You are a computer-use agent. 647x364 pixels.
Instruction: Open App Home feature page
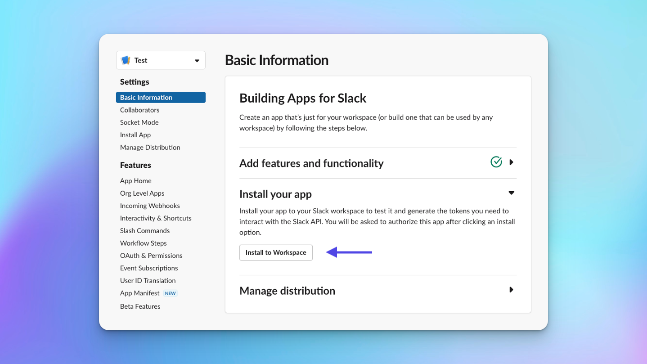pyautogui.click(x=135, y=181)
